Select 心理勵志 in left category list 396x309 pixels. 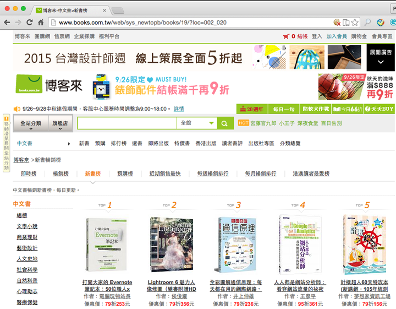coord(27,291)
